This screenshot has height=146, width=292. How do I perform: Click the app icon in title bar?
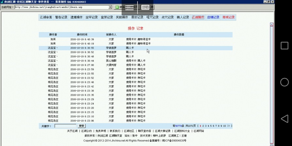2,2
